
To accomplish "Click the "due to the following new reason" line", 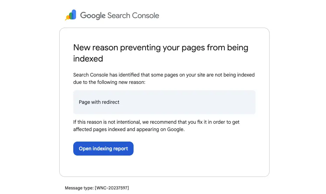I will [109, 82].
